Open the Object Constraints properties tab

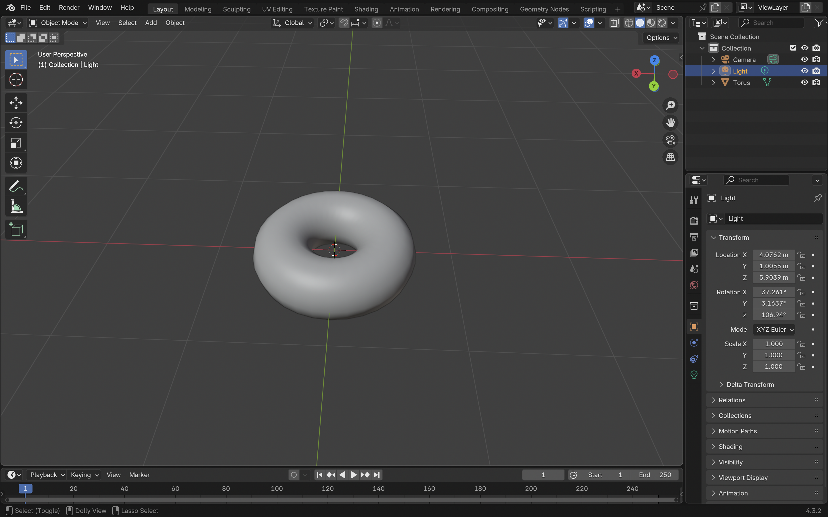[x=694, y=359]
